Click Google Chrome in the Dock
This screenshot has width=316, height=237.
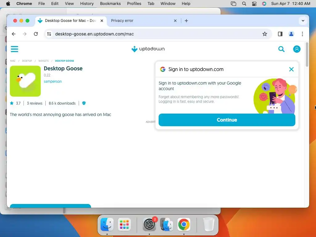(x=184, y=224)
